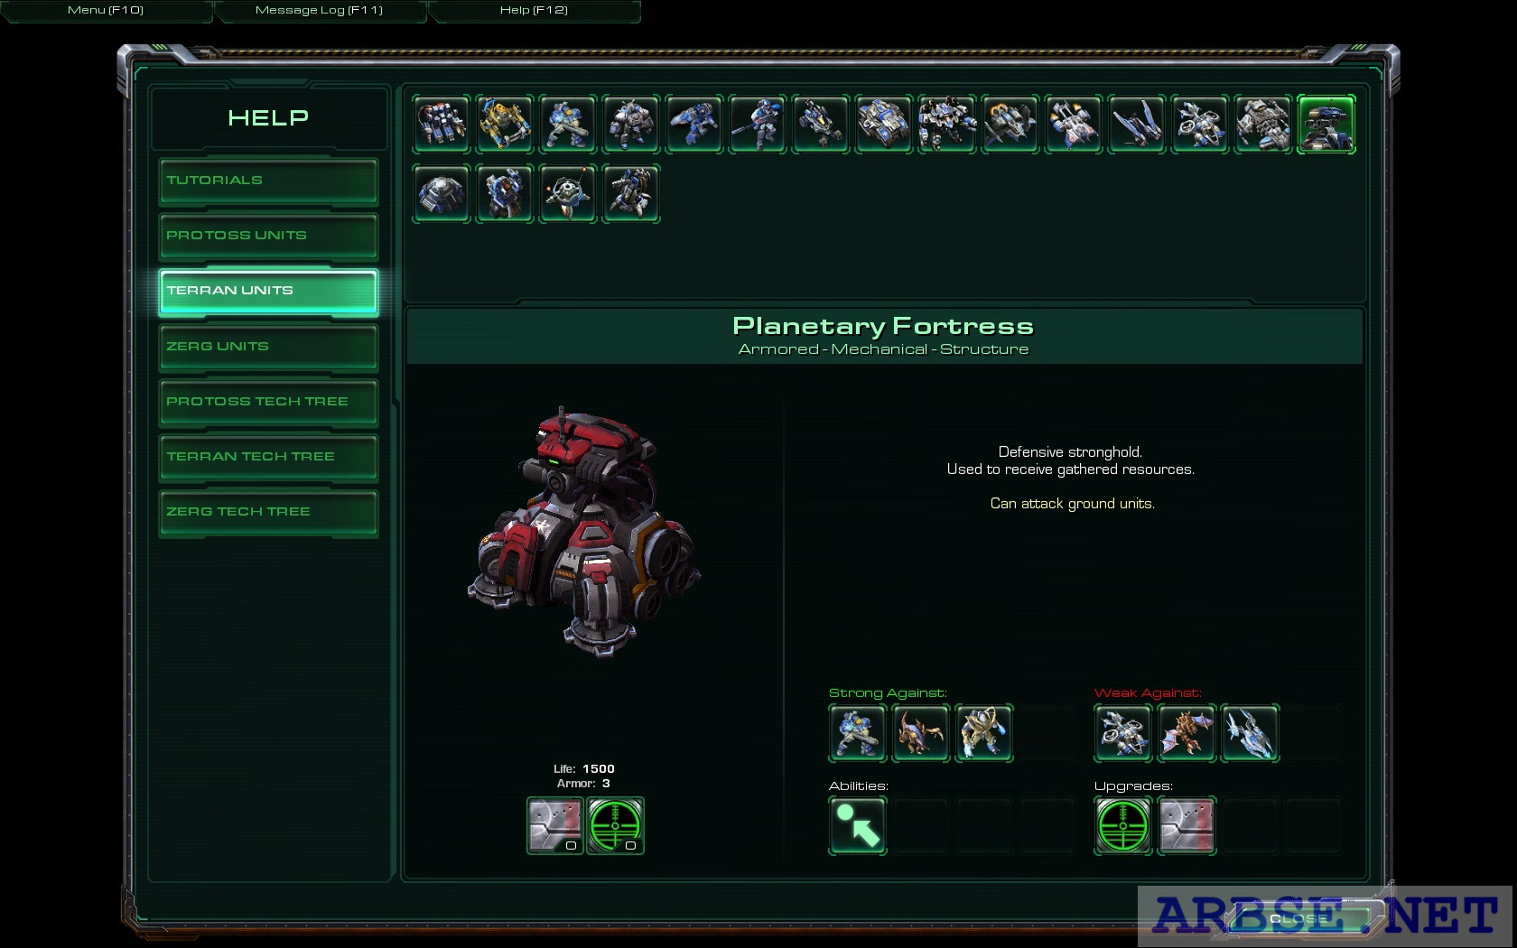The height and width of the screenshot is (948, 1517).
Task: Click armor level icon below Life stats
Action: (555, 825)
